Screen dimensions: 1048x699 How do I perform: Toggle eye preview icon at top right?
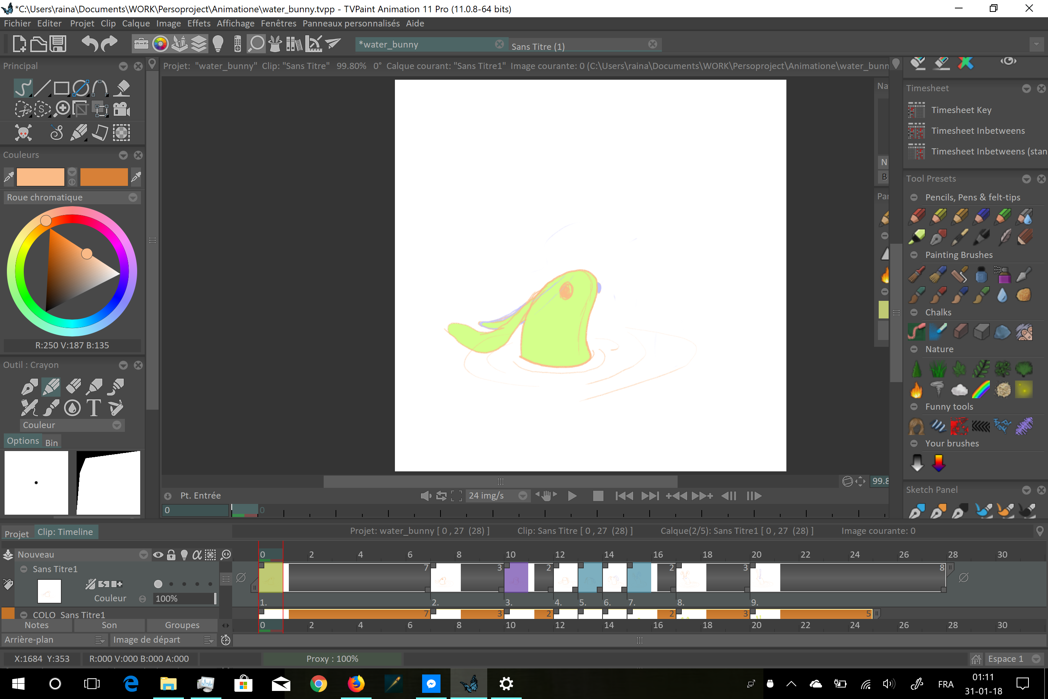click(1008, 61)
